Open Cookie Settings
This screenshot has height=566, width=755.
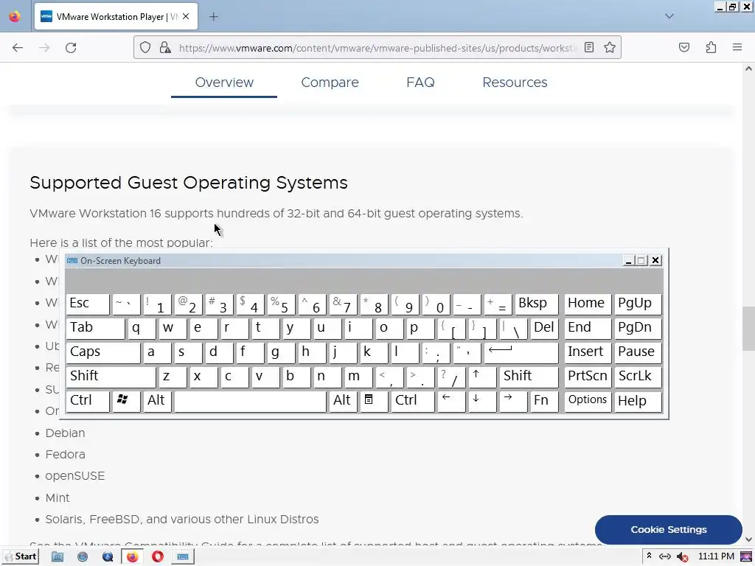[668, 529]
